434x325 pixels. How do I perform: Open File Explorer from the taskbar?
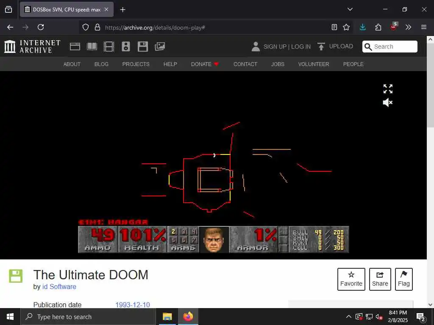[x=167, y=317]
